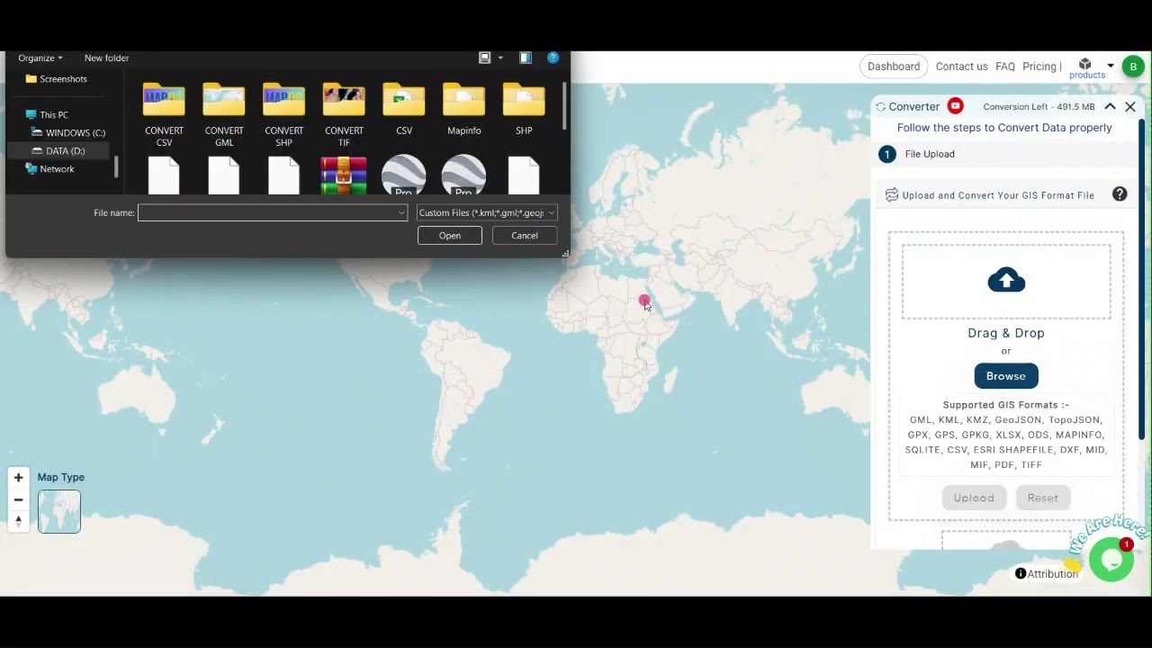The image size is (1152, 648).
Task: Create a New folder
Action: (x=106, y=58)
